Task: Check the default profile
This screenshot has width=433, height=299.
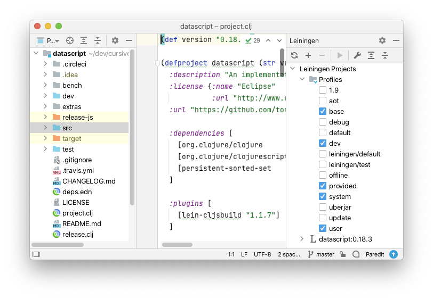Action: (x=322, y=133)
